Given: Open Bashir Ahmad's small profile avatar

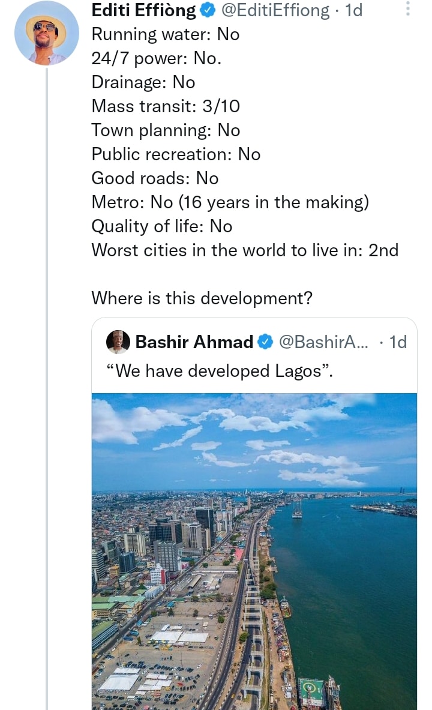Looking at the screenshot, I should coord(118,342).
